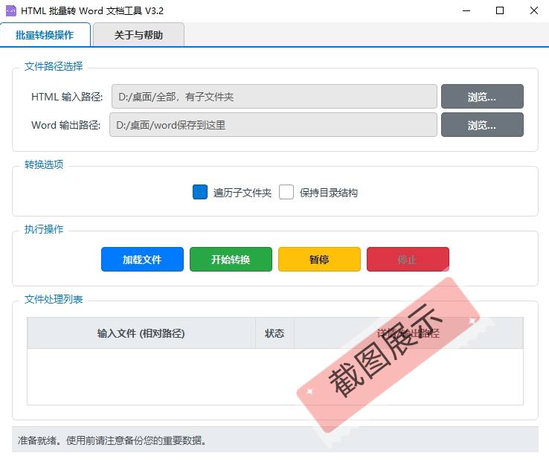Image resolution: width=549 pixels, height=462 pixels.
Task: Click the empty file list area
Action: [x=274, y=376]
